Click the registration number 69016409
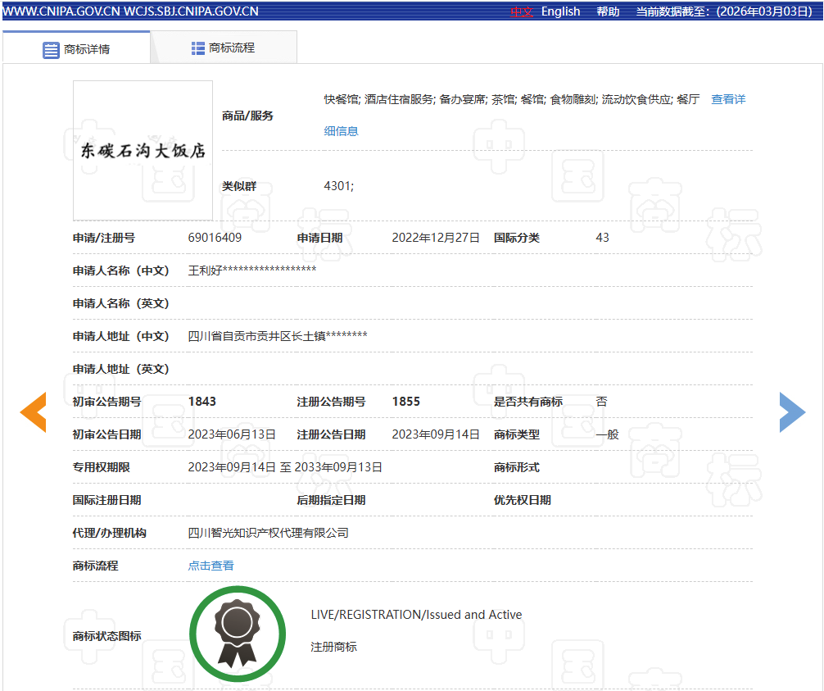This screenshot has height=691, width=824. tap(215, 238)
